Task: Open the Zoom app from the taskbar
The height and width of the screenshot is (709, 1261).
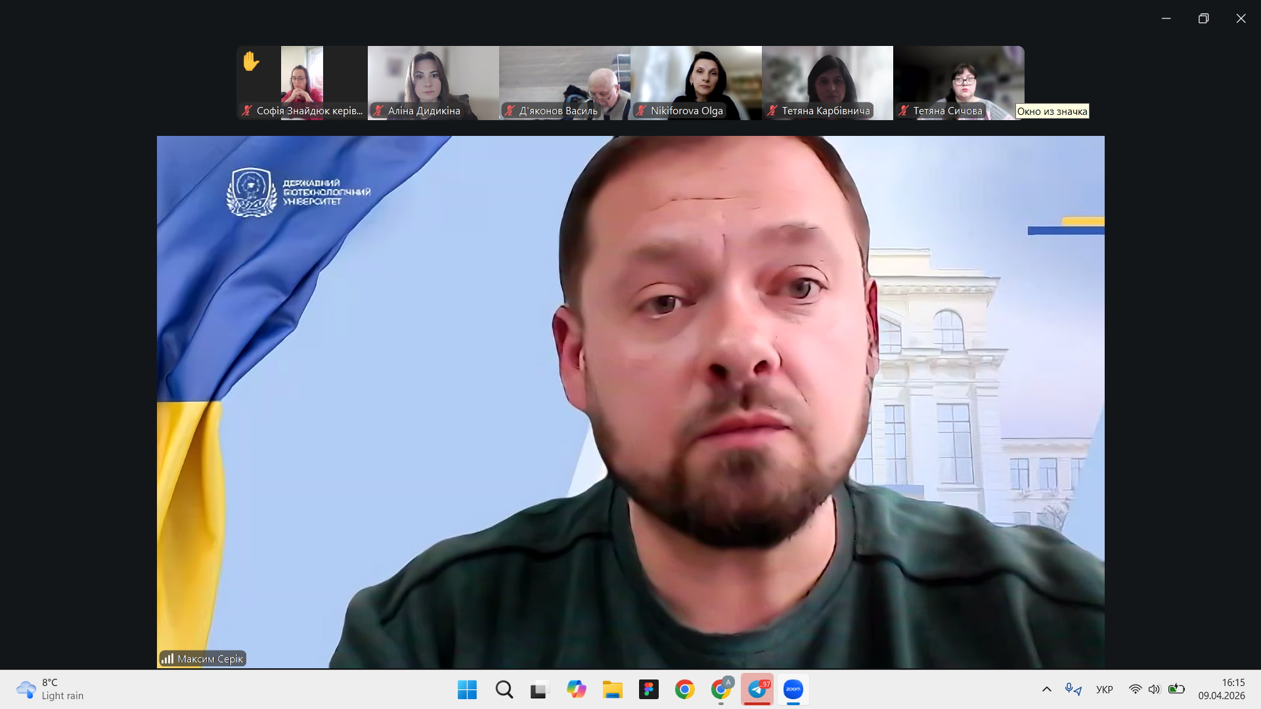Action: point(793,689)
